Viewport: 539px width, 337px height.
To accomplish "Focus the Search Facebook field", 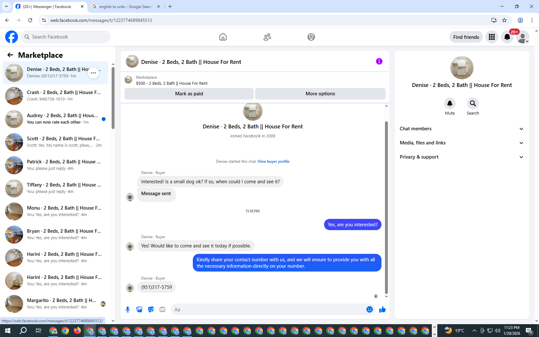I will pyautogui.click(x=65, y=37).
